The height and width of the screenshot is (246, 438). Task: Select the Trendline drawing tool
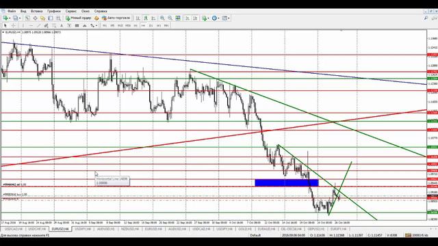[x=38, y=25]
